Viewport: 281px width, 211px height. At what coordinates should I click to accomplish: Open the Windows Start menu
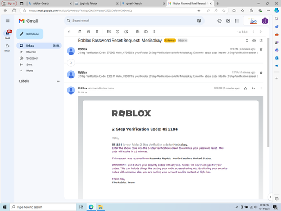[4, 207]
